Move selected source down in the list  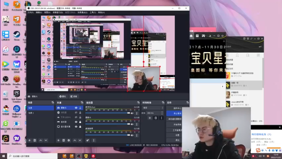click(80, 140)
